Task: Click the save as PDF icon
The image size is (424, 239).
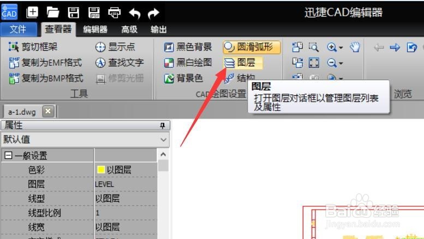Action: click(x=94, y=13)
